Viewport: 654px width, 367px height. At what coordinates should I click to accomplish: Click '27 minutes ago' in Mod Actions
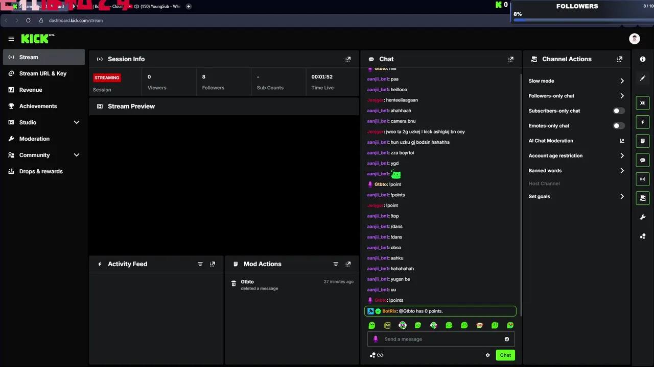[339, 282]
